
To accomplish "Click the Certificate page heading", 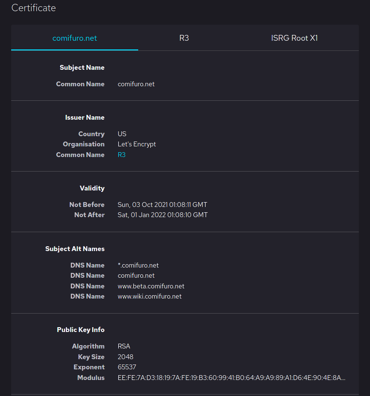I will [33, 8].
